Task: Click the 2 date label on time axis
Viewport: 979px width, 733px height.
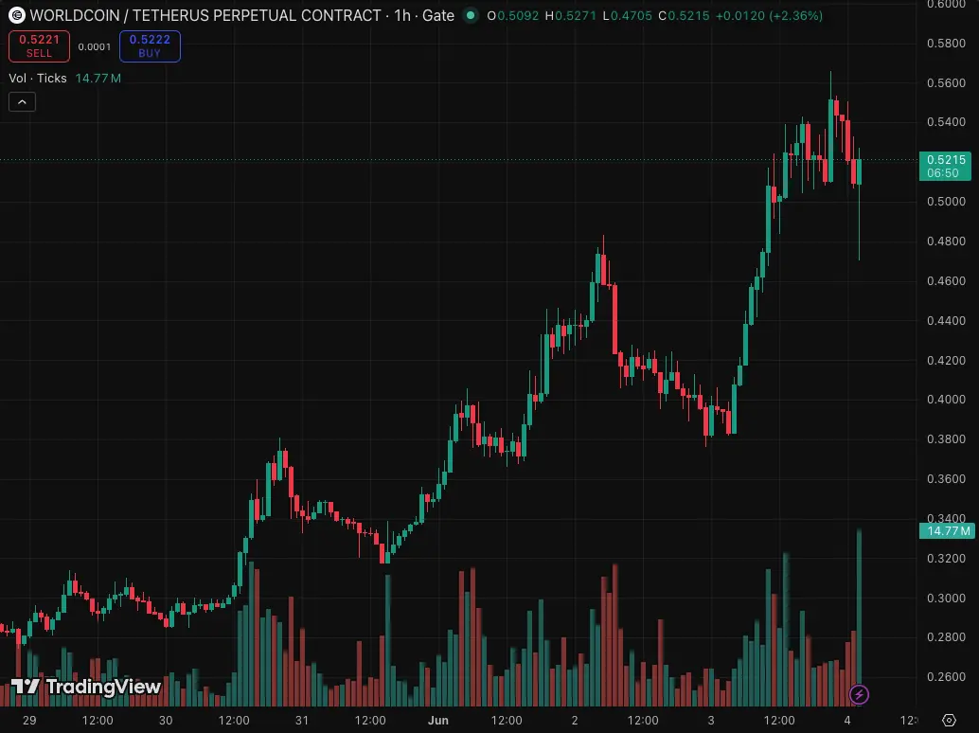Action: click(575, 720)
